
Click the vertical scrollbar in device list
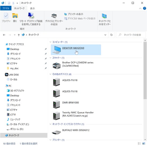145,71
